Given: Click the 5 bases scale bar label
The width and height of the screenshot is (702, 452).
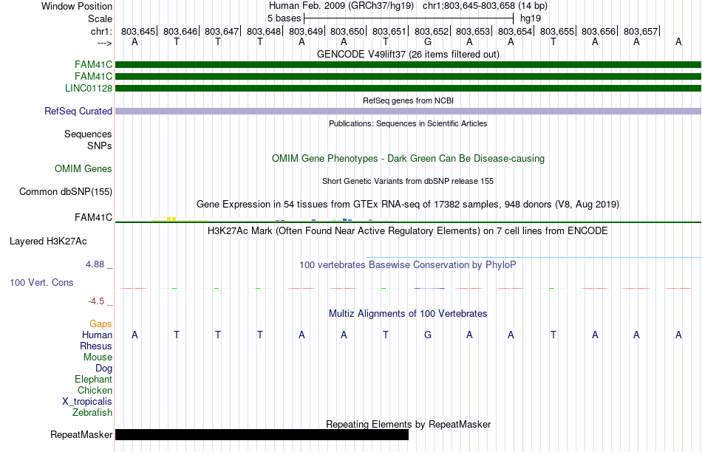Looking at the screenshot, I should tap(284, 18).
